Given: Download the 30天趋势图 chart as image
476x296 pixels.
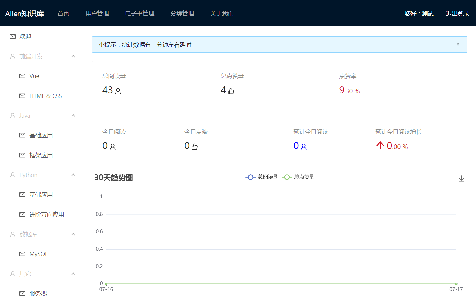Looking at the screenshot, I should (x=462, y=179).
